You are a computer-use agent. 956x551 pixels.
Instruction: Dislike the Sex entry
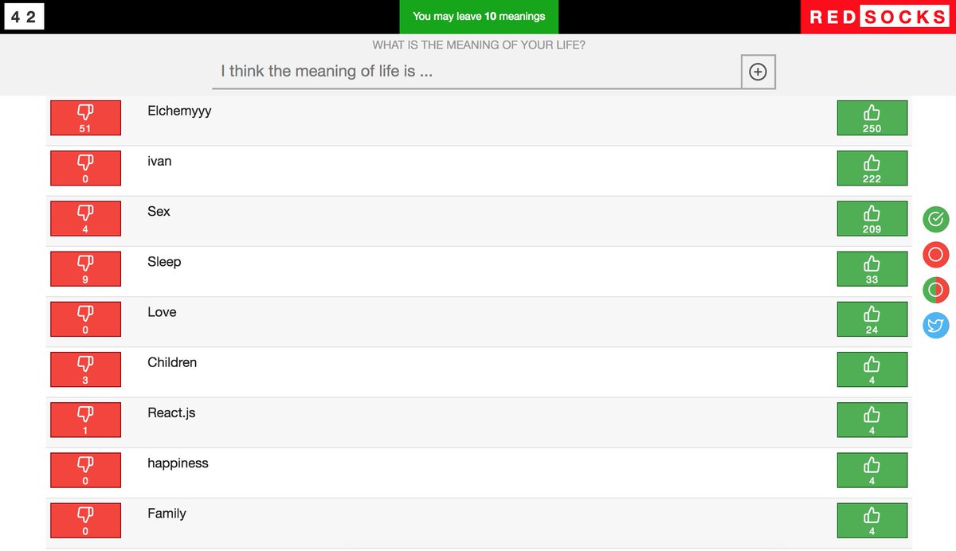[85, 218]
